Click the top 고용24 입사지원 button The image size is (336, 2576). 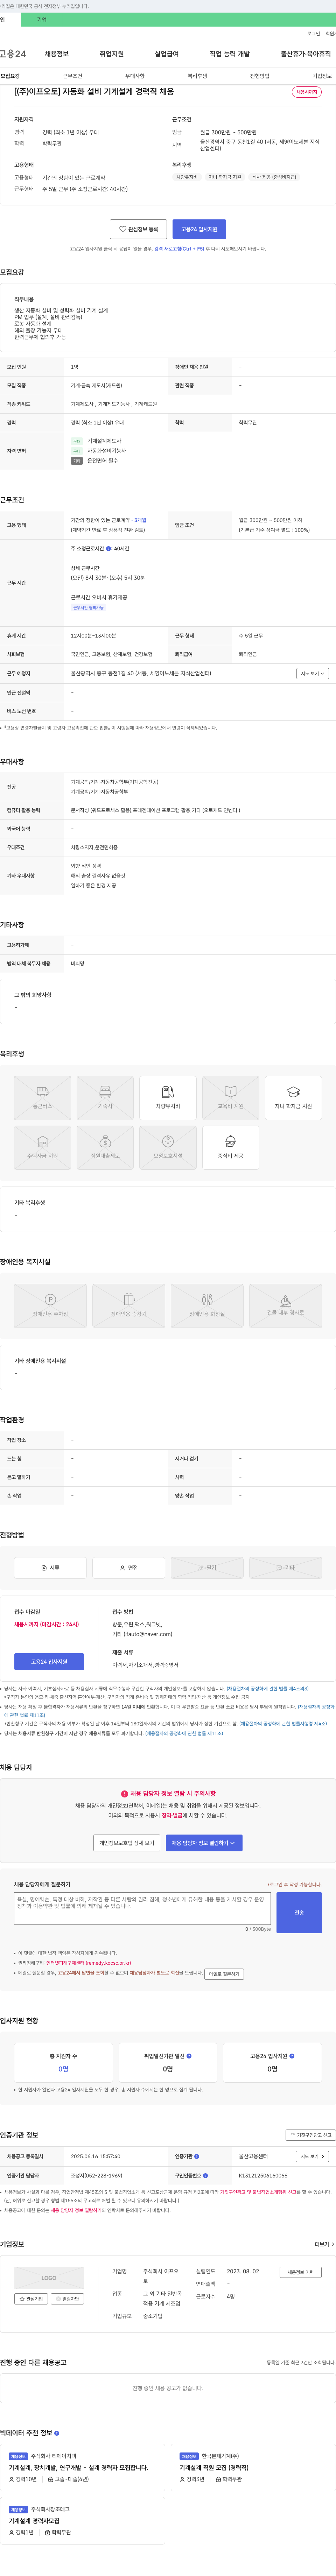tap(199, 229)
